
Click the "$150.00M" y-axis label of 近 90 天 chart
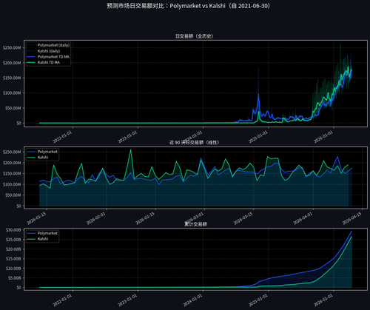pos(12,174)
